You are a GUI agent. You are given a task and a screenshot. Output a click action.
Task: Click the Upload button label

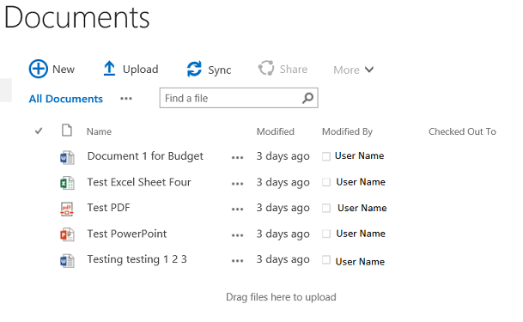coord(141,70)
